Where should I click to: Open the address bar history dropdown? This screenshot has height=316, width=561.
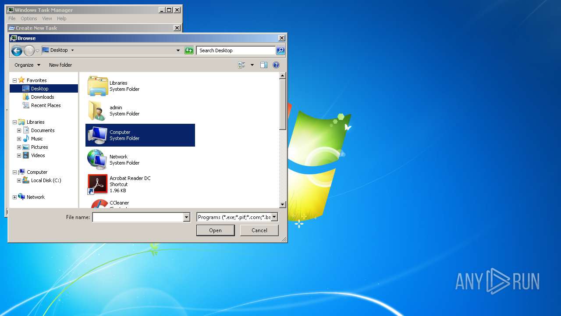[x=178, y=50]
